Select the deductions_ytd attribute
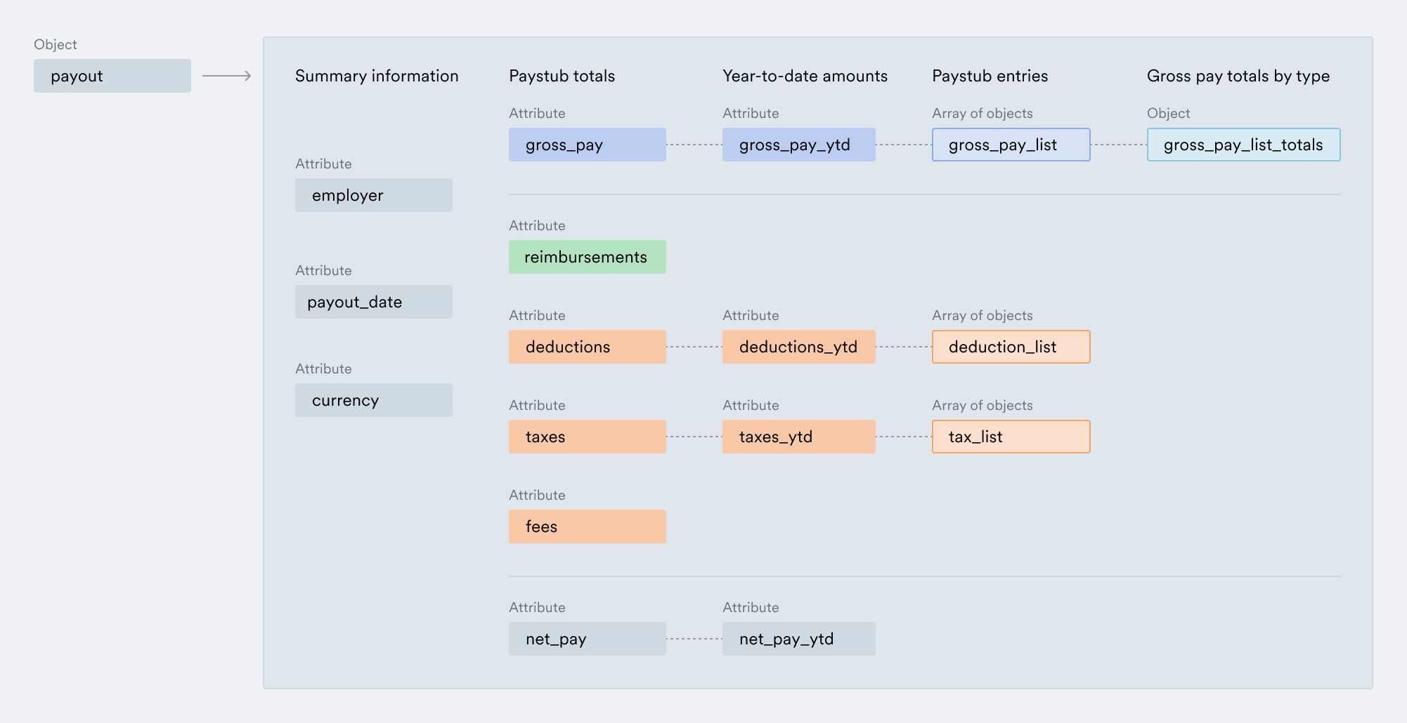Viewport: 1407px width, 723px height. click(x=798, y=347)
